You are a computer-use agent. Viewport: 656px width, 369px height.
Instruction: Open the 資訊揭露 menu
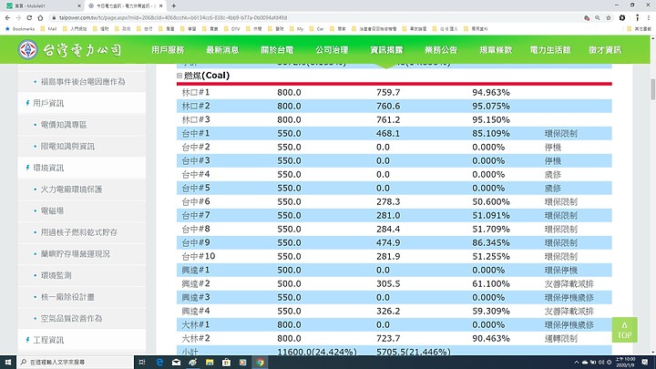point(386,50)
